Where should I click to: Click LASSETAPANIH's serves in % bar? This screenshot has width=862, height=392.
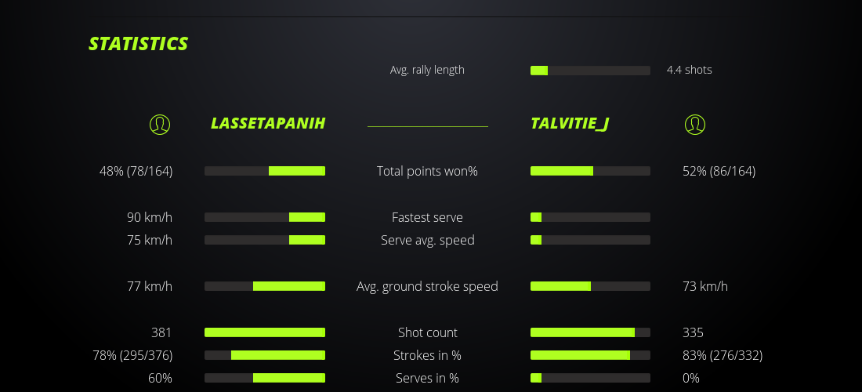pos(265,378)
